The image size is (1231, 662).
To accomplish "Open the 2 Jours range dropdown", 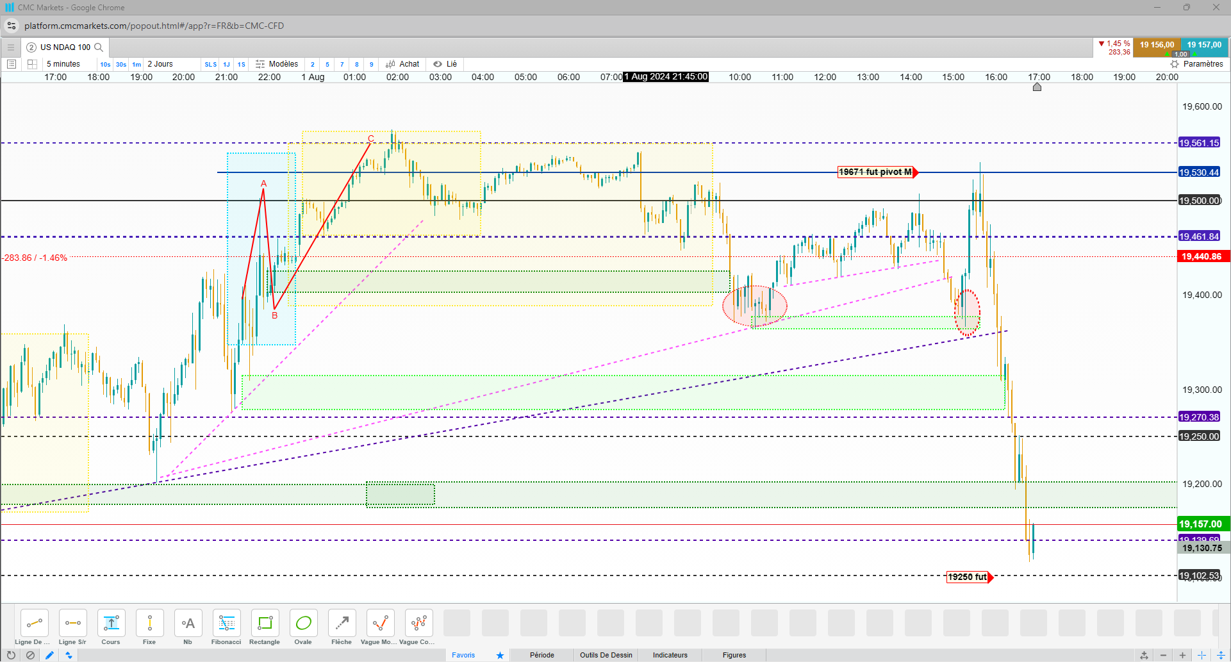I will click(160, 64).
